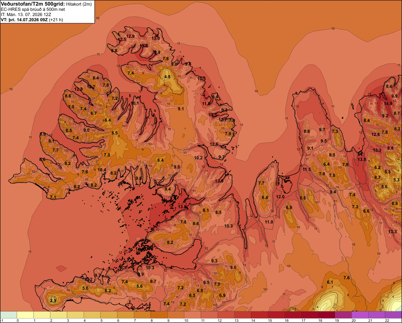
Task: Click the 8.9 temperature label on the west coast
Action: point(43,134)
